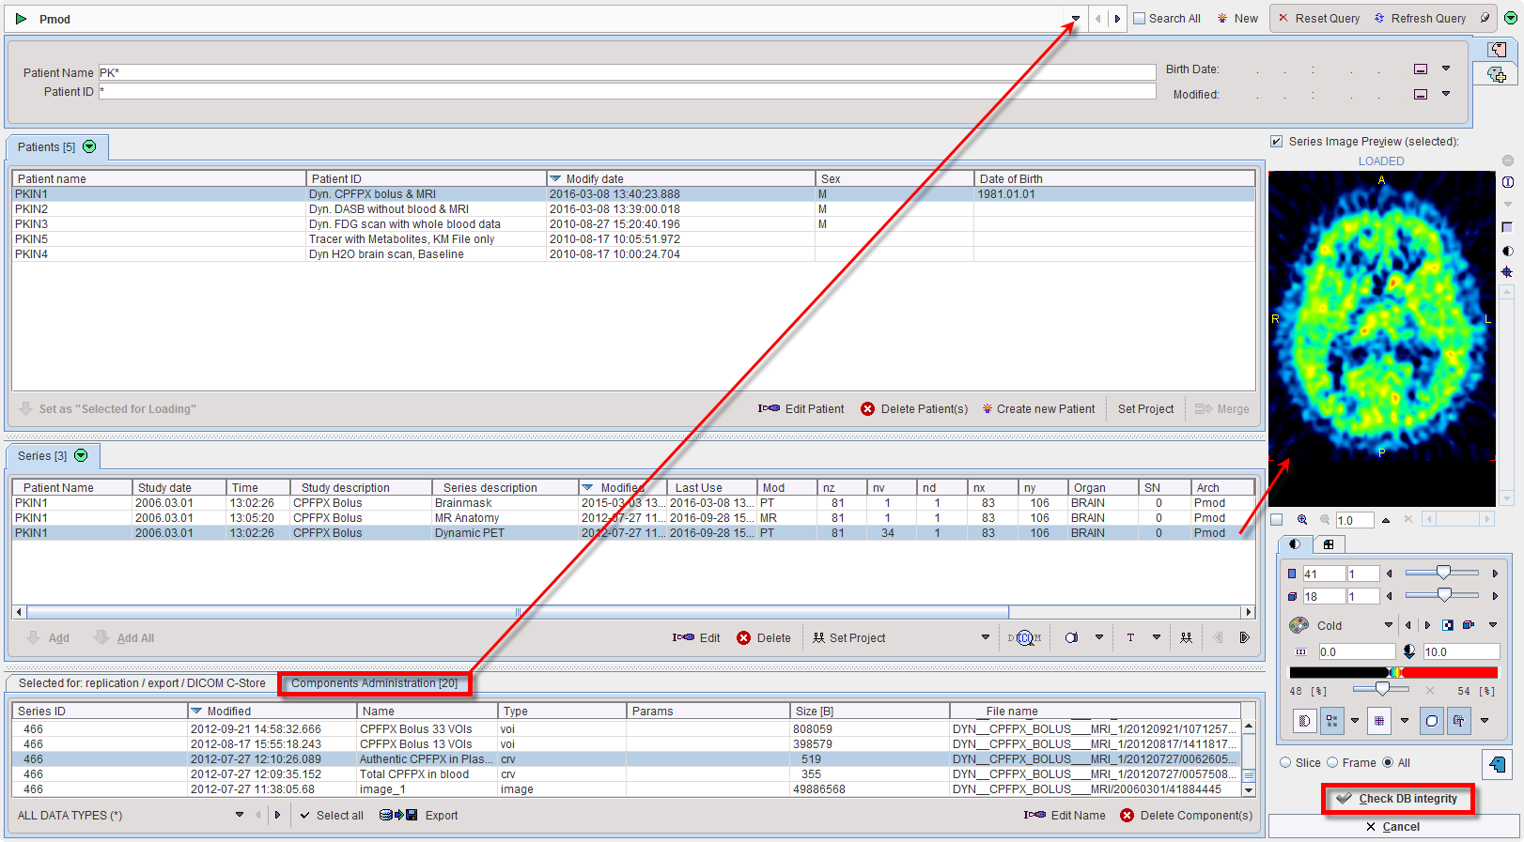Click the image info icon beside preview
The height and width of the screenshot is (842, 1524).
pyautogui.click(x=1508, y=182)
